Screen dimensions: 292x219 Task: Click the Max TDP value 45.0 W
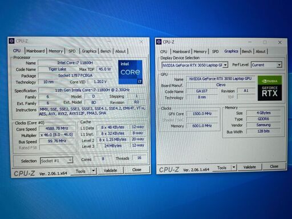click(x=104, y=69)
